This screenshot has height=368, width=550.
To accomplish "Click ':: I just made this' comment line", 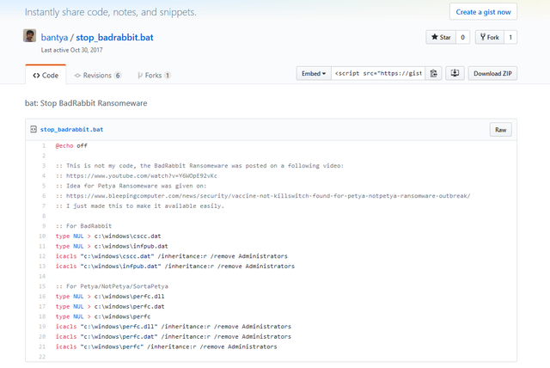I will point(139,206).
